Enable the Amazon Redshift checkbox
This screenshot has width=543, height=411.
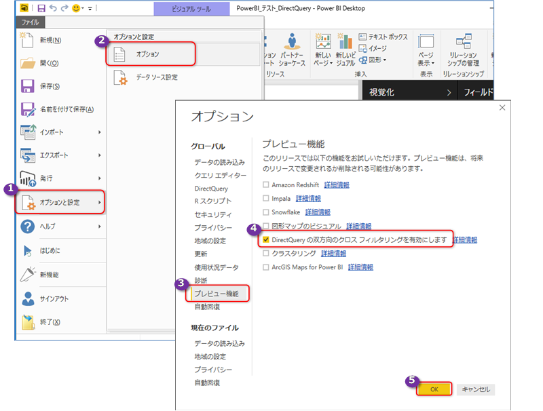click(x=265, y=184)
